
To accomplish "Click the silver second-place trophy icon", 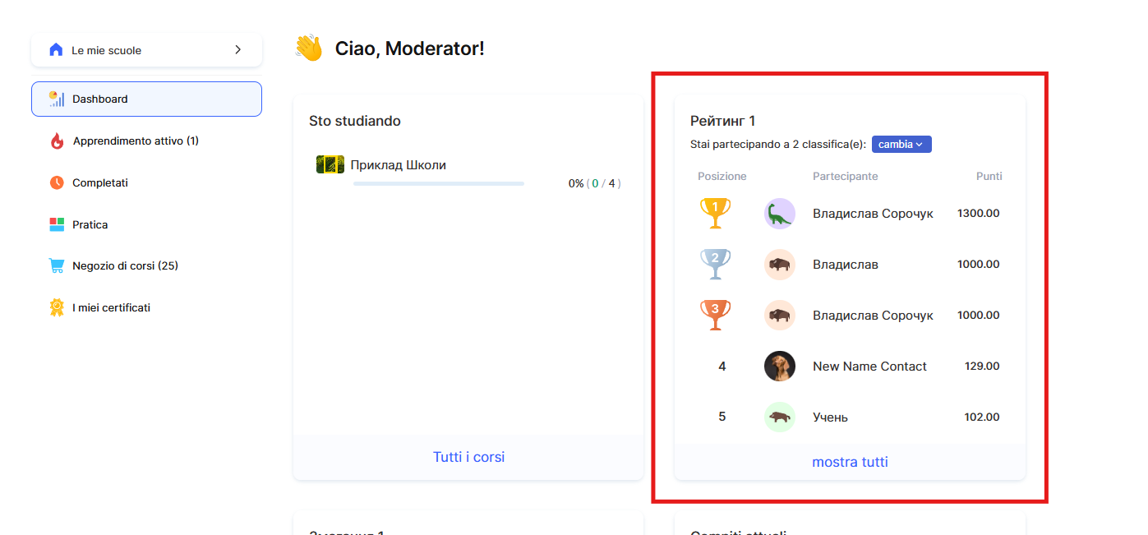I will [715, 265].
